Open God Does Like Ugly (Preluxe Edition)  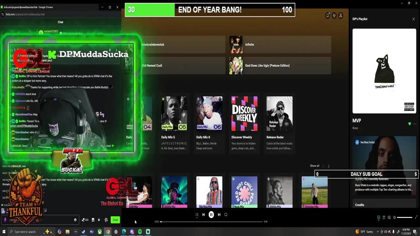[x=280, y=66]
